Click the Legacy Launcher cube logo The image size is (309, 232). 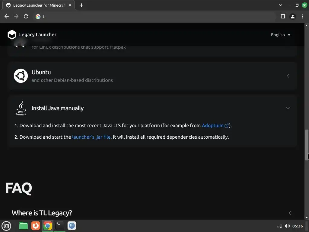click(12, 35)
